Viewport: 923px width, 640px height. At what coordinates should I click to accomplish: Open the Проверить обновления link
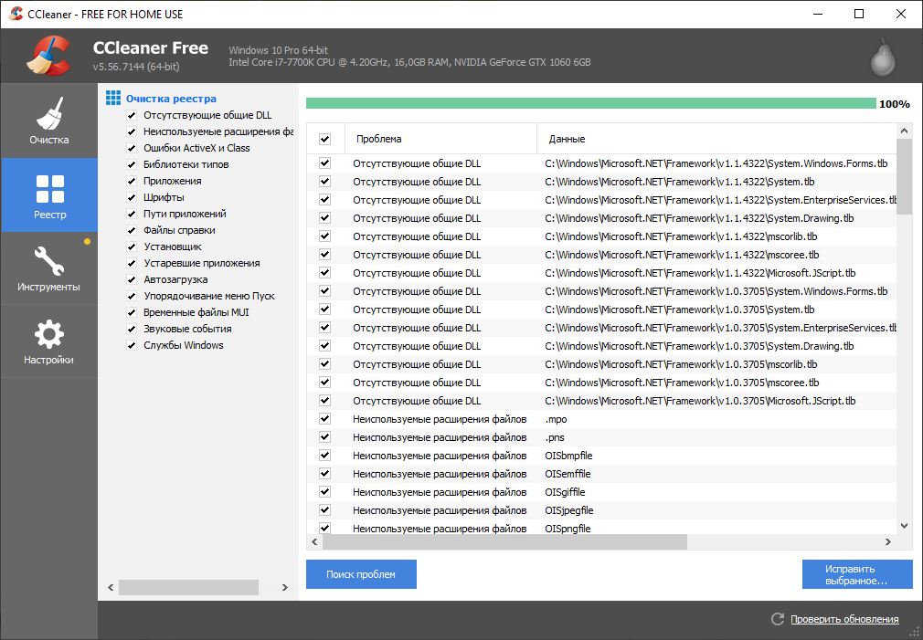pos(844,619)
